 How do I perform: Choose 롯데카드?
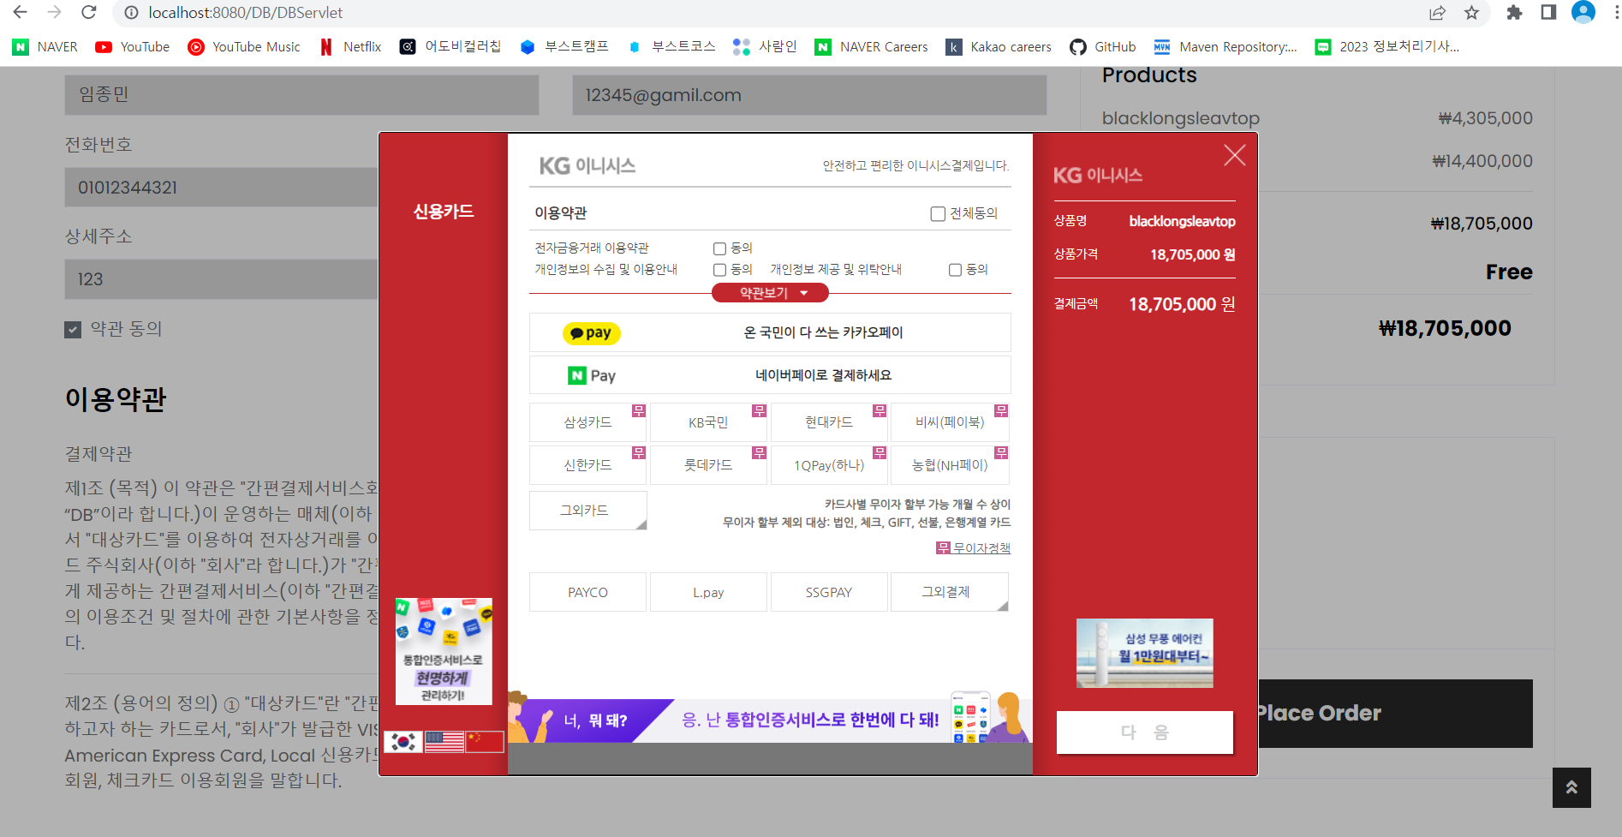708,465
